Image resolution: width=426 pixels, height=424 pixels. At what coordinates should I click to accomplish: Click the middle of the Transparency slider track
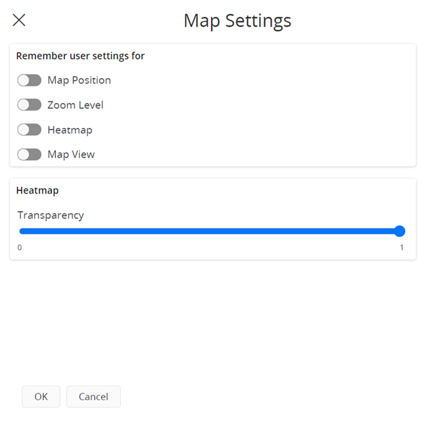pos(210,231)
